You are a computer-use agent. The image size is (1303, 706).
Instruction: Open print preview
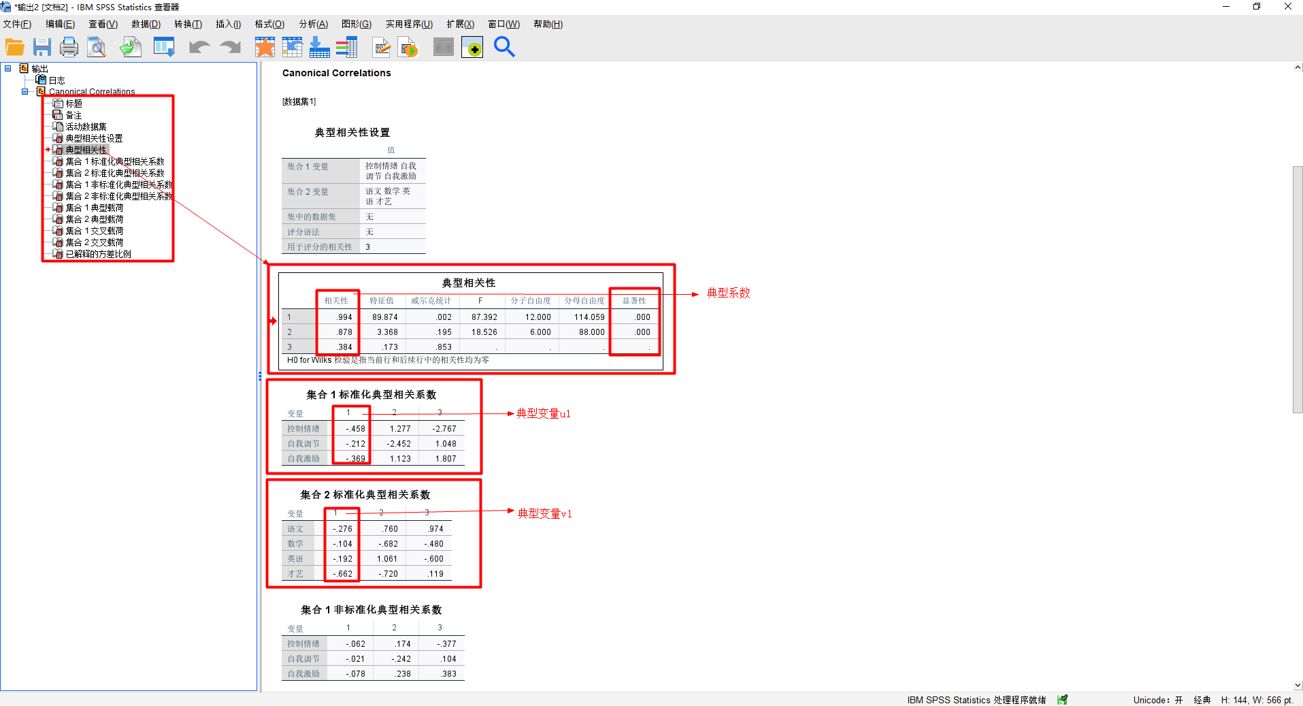point(97,47)
